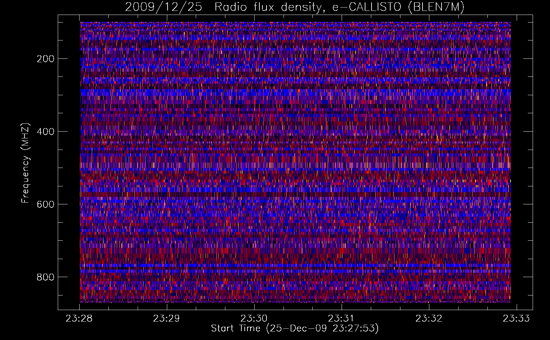Screen dimensions: 550x340
Task: Select the 200 frequency tick label
Action: [x=46, y=59]
